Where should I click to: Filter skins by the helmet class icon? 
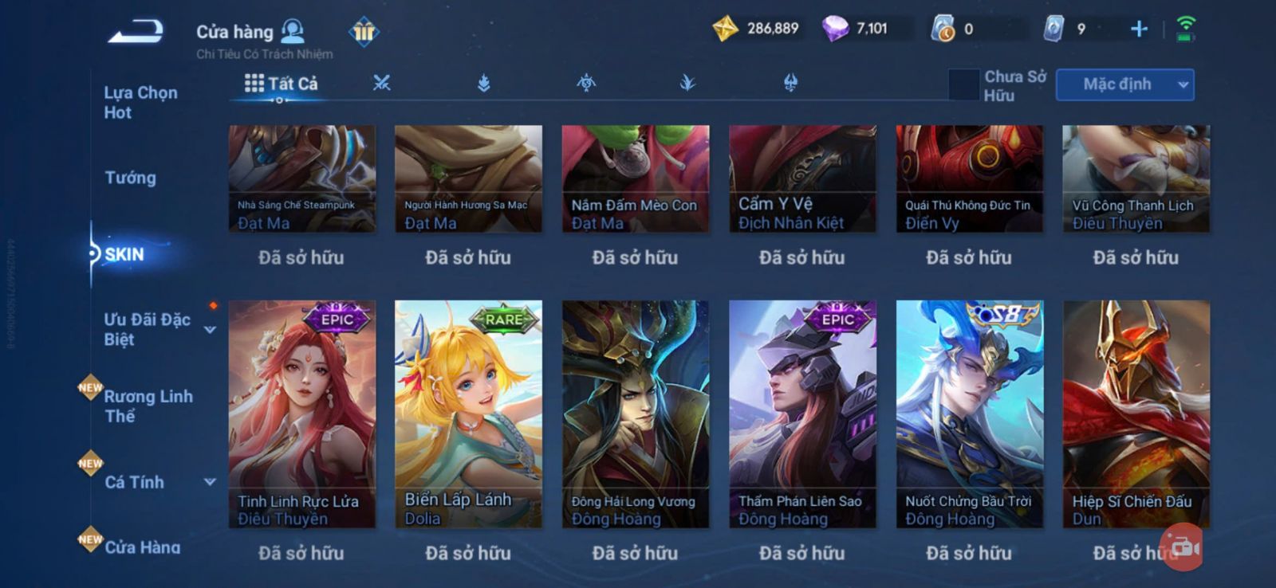[x=790, y=82]
